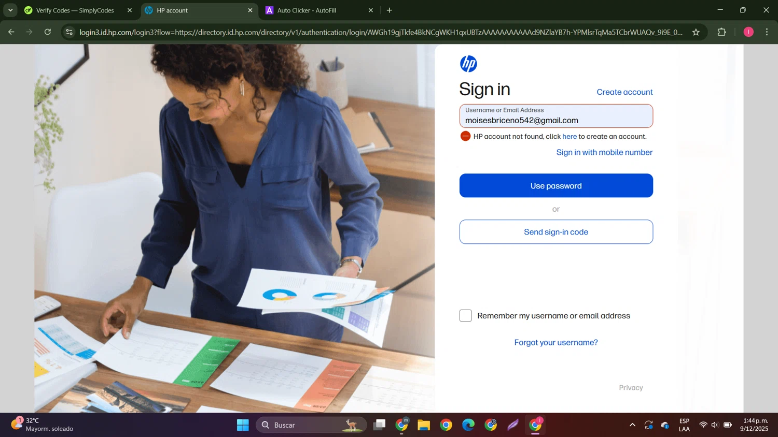Click 'here' link to create an account
Viewport: 778px width, 437px height.
pos(569,137)
